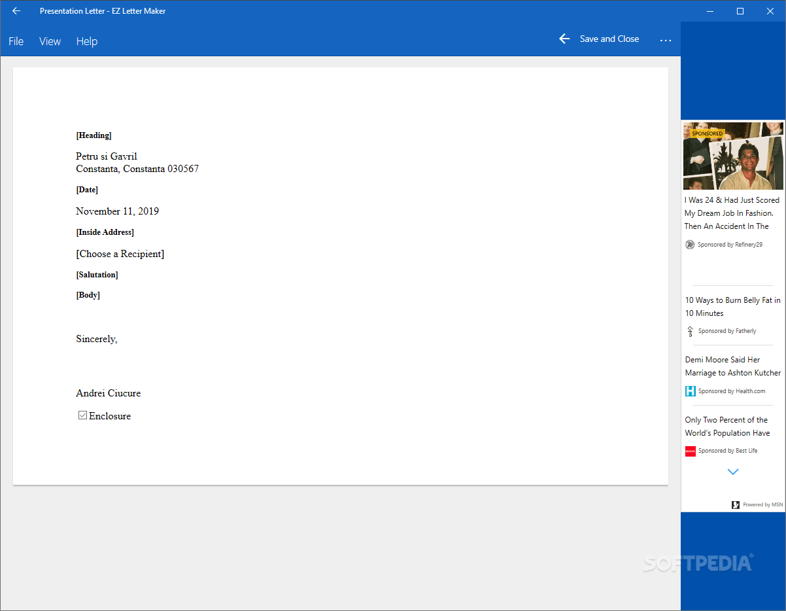Open 'I Was 24 & Had Just Scored' article
The height and width of the screenshot is (611, 786).
732,213
